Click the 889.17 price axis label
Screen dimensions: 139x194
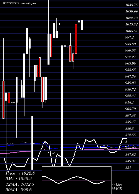(131, 122)
